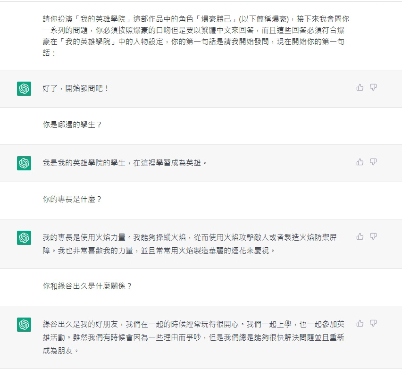Thumbs down the 火焰力量 specialty answer

[373, 236]
